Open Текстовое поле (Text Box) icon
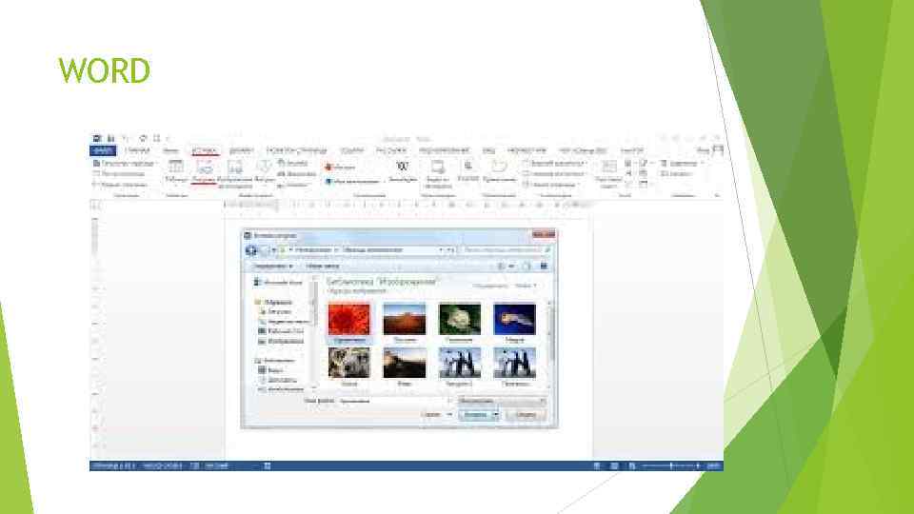Screen dimensions: 914x514 pyautogui.click(x=608, y=173)
